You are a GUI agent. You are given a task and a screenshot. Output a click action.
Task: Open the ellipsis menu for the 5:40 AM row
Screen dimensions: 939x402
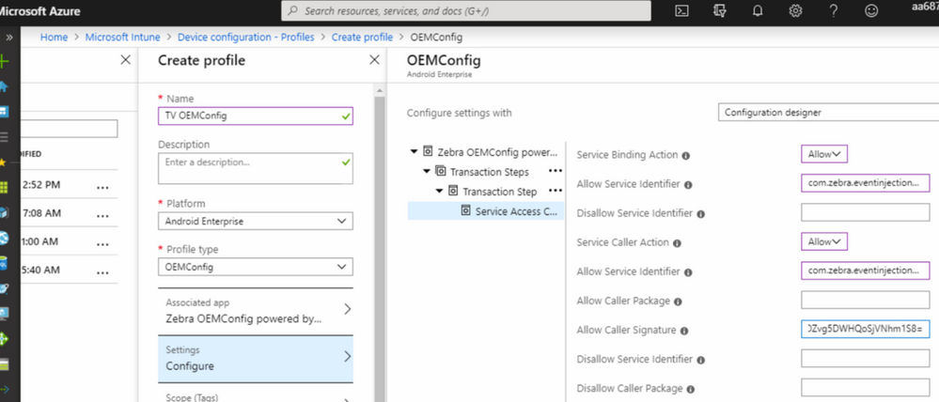[103, 271]
